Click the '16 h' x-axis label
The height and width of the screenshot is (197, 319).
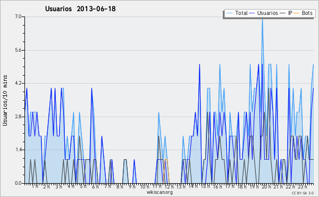[217, 186]
